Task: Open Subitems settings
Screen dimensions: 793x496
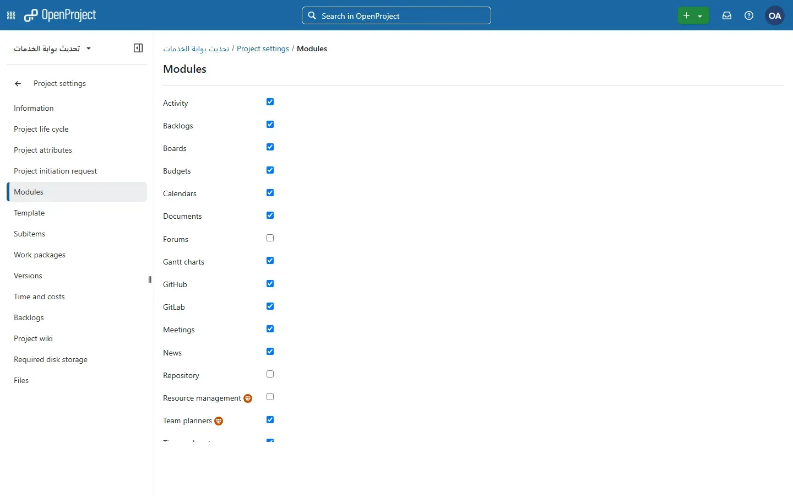Action: pos(77,234)
